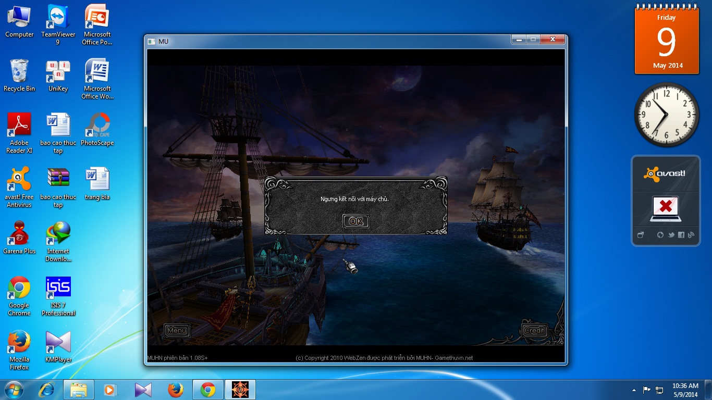Viewport: 712px width, 400px height.
Task: Minimize the MU game window
Action: pos(518,40)
